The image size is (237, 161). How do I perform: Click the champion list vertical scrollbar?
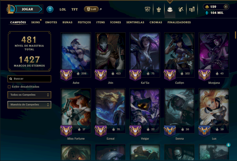(235, 35)
